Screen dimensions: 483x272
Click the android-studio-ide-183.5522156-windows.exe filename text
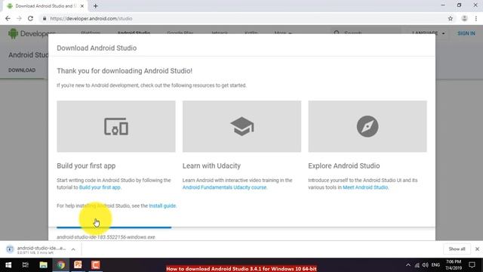coord(106,237)
